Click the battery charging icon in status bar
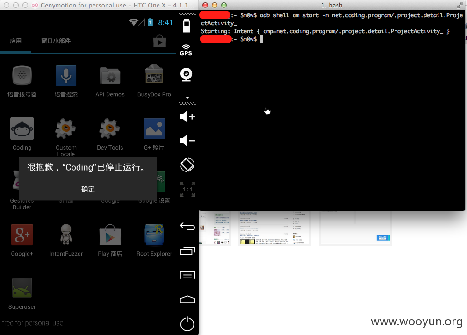The image size is (467, 335). click(151, 22)
